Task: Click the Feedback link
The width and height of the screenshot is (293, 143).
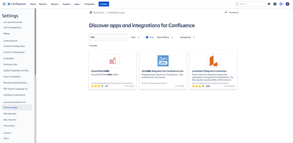Action: (234, 13)
